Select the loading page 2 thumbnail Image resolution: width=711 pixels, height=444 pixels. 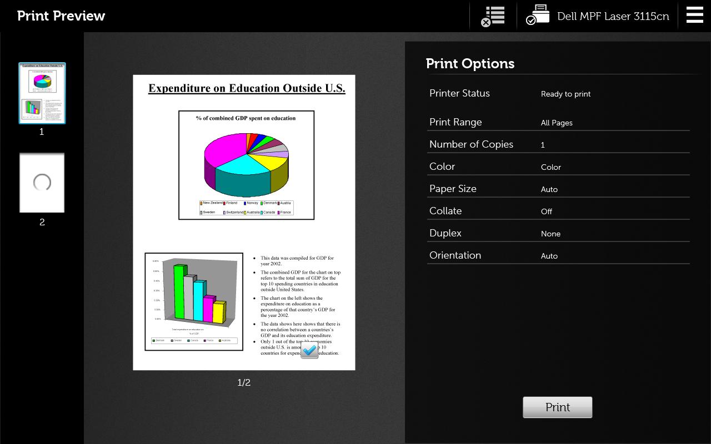coord(42,183)
